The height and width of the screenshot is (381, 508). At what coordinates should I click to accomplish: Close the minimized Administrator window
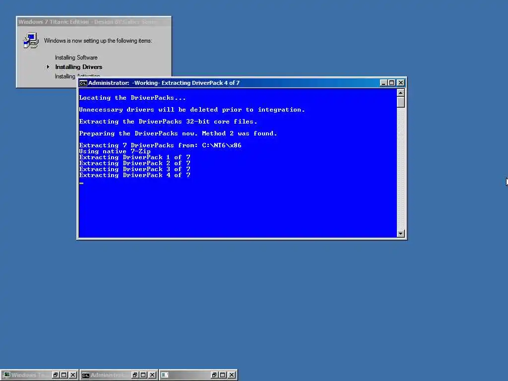coord(153,375)
